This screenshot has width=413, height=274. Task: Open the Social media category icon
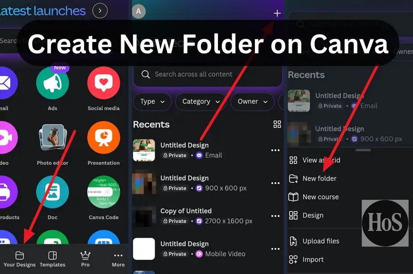pyautogui.click(x=104, y=83)
